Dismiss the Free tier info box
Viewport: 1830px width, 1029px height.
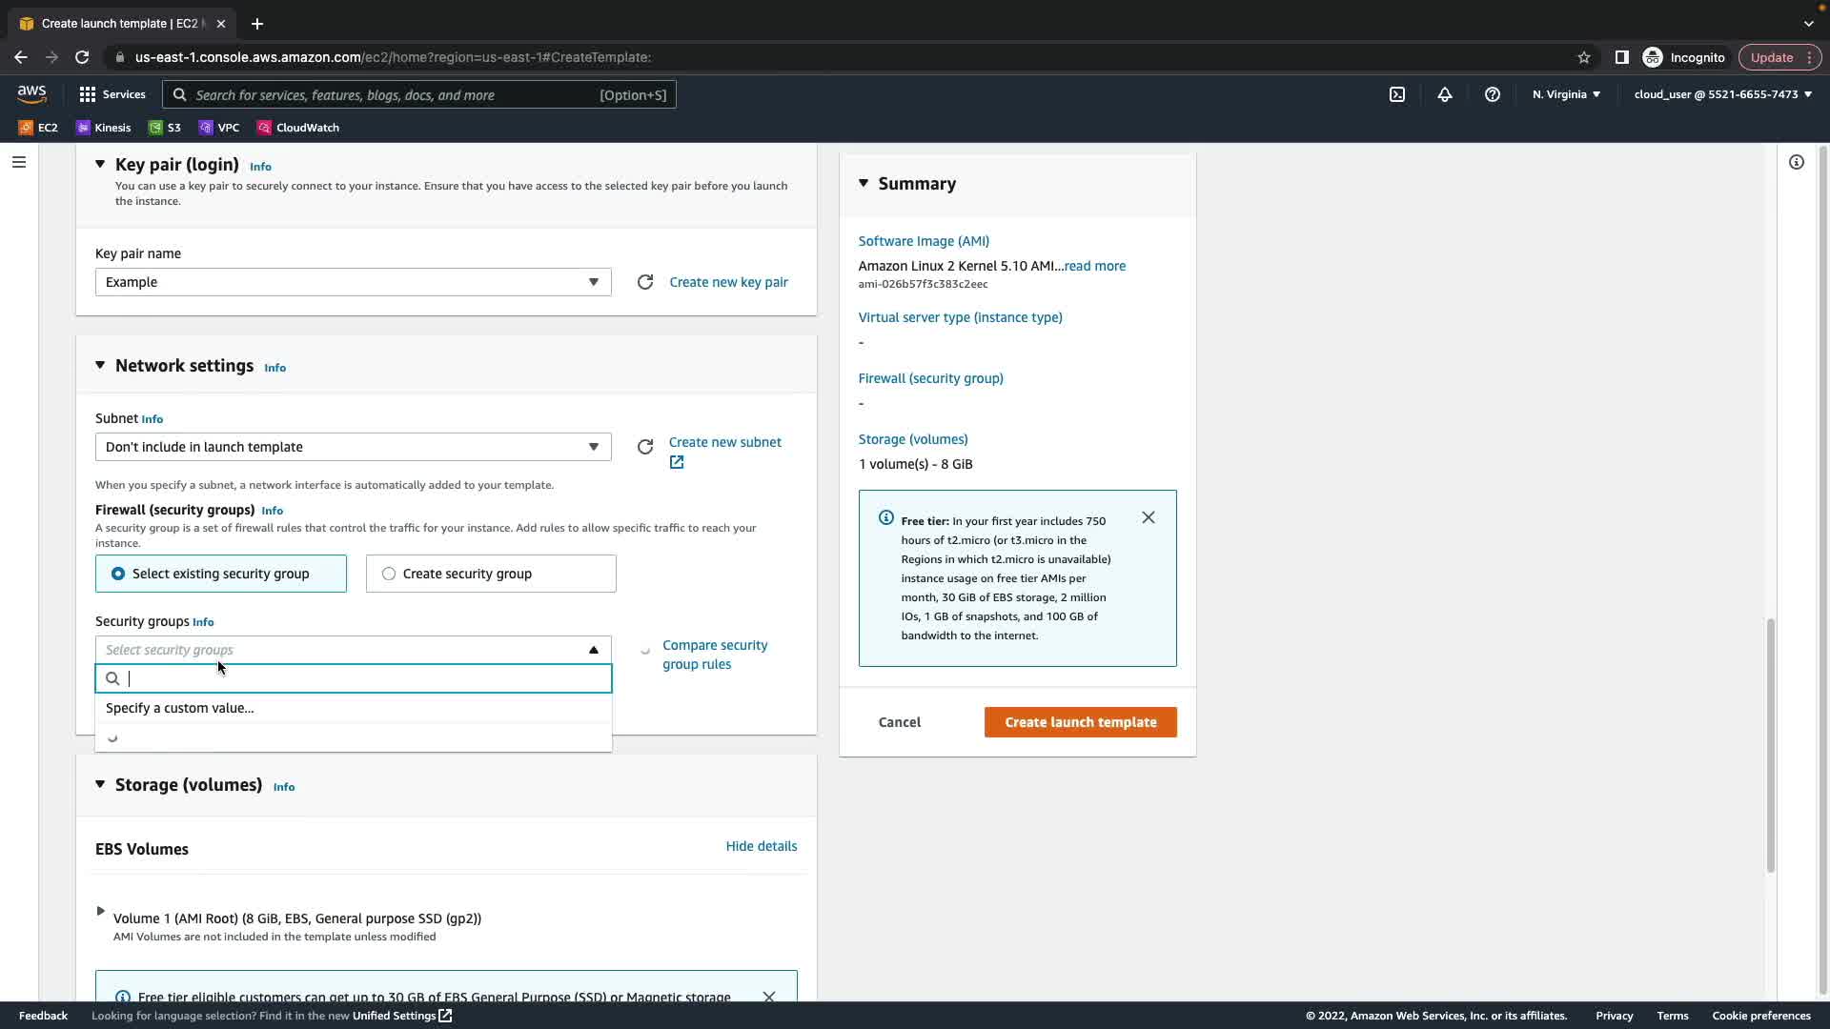pos(1149,517)
